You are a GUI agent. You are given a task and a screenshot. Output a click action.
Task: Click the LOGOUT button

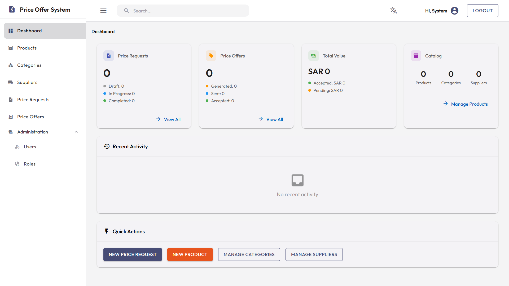pyautogui.click(x=482, y=11)
